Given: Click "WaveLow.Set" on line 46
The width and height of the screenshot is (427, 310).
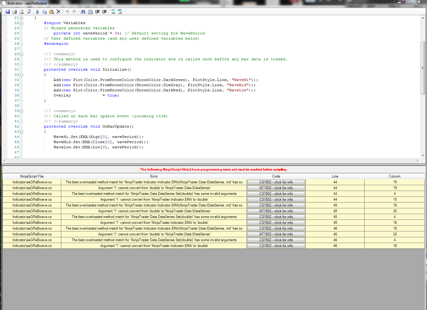Looking at the screenshot, I should (67, 147).
